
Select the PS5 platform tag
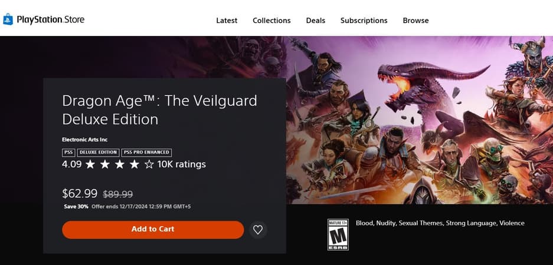pyautogui.click(x=68, y=153)
